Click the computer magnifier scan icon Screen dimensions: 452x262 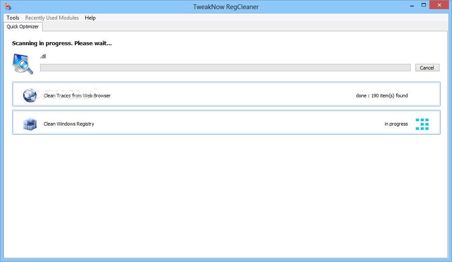click(x=23, y=63)
